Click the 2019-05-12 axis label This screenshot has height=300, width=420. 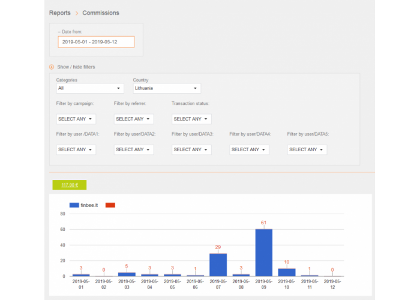pos(332,284)
